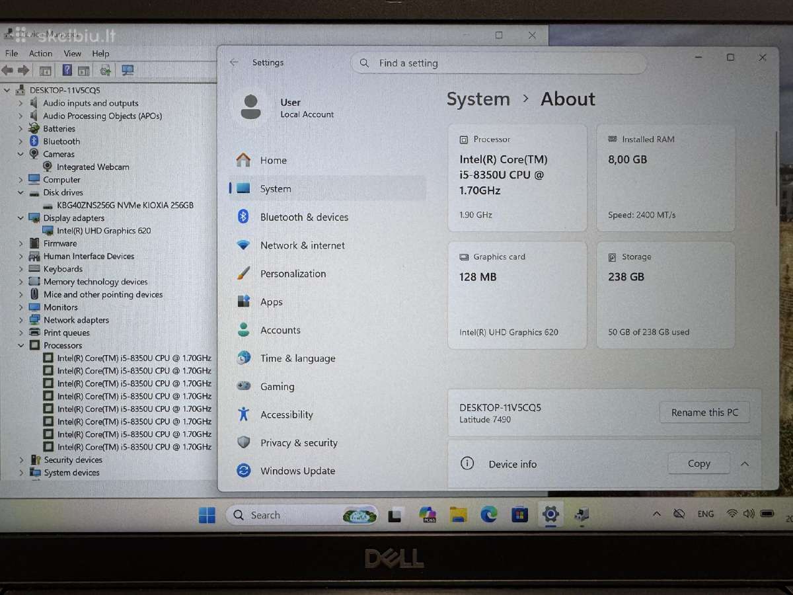Select Keyboards category

pos(63,269)
